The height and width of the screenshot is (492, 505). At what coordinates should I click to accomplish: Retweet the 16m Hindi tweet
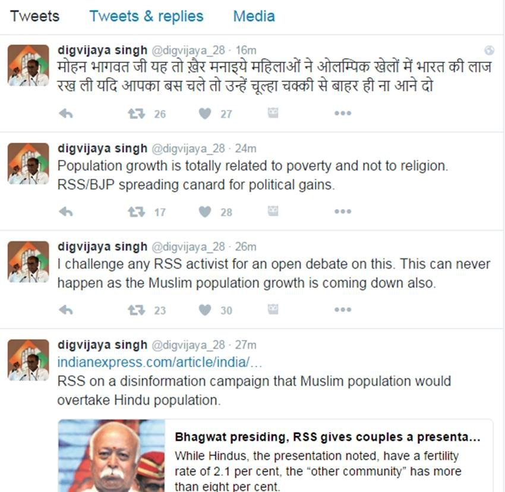click(x=136, y=113)
